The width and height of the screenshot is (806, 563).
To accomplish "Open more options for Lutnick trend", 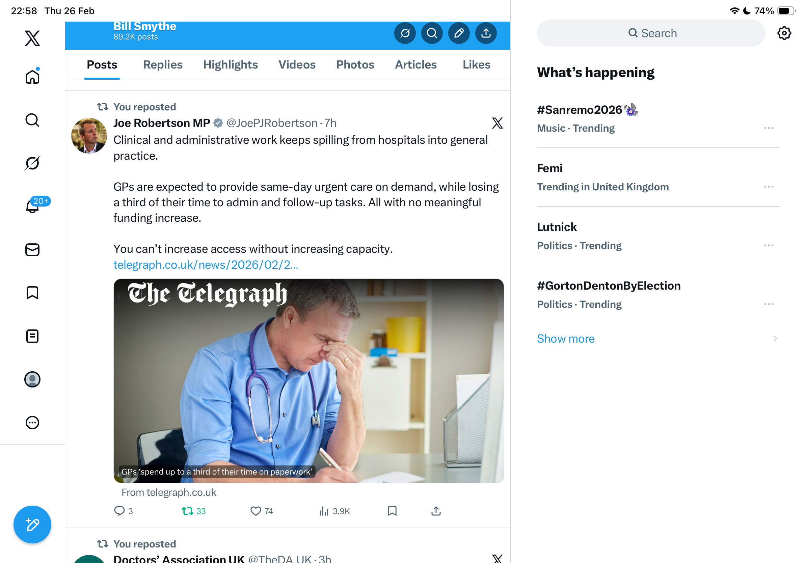I will point(769,245).
